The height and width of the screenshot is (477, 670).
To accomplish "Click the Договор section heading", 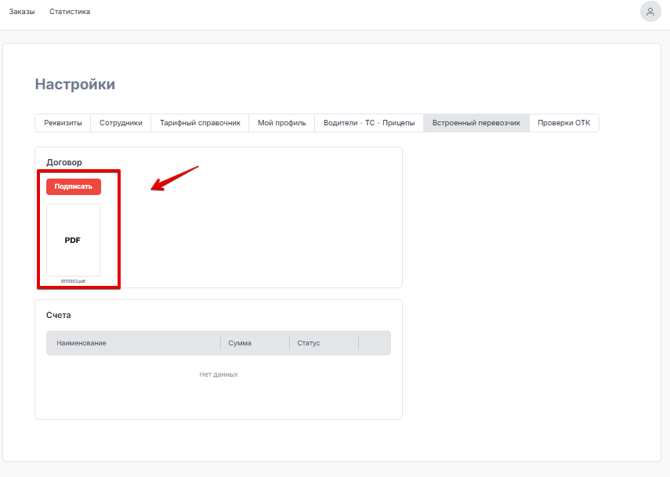I will pos(64,162).
